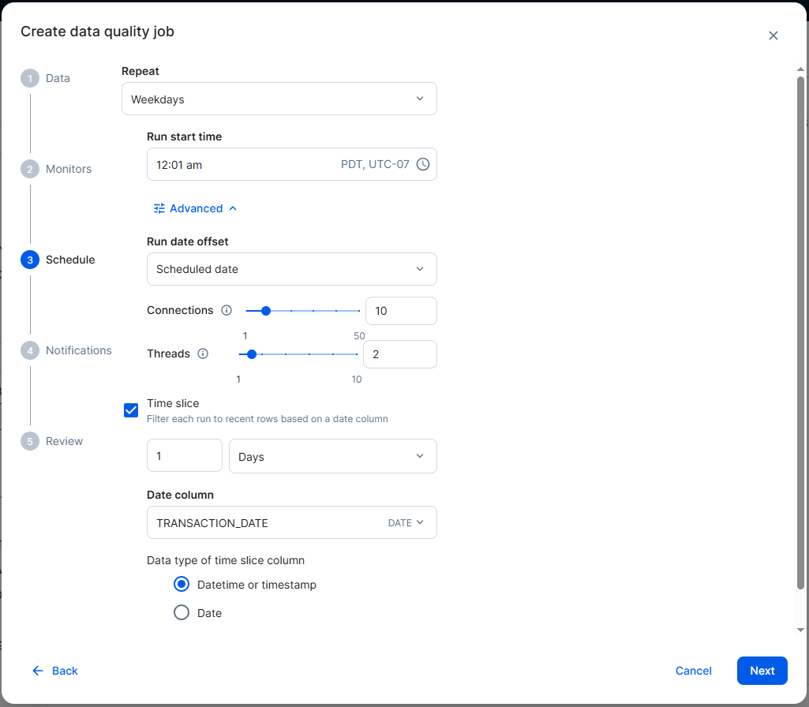Click the Advanced settings sliders icon
The height and width of the screenshot is (707, 809).
158,208
